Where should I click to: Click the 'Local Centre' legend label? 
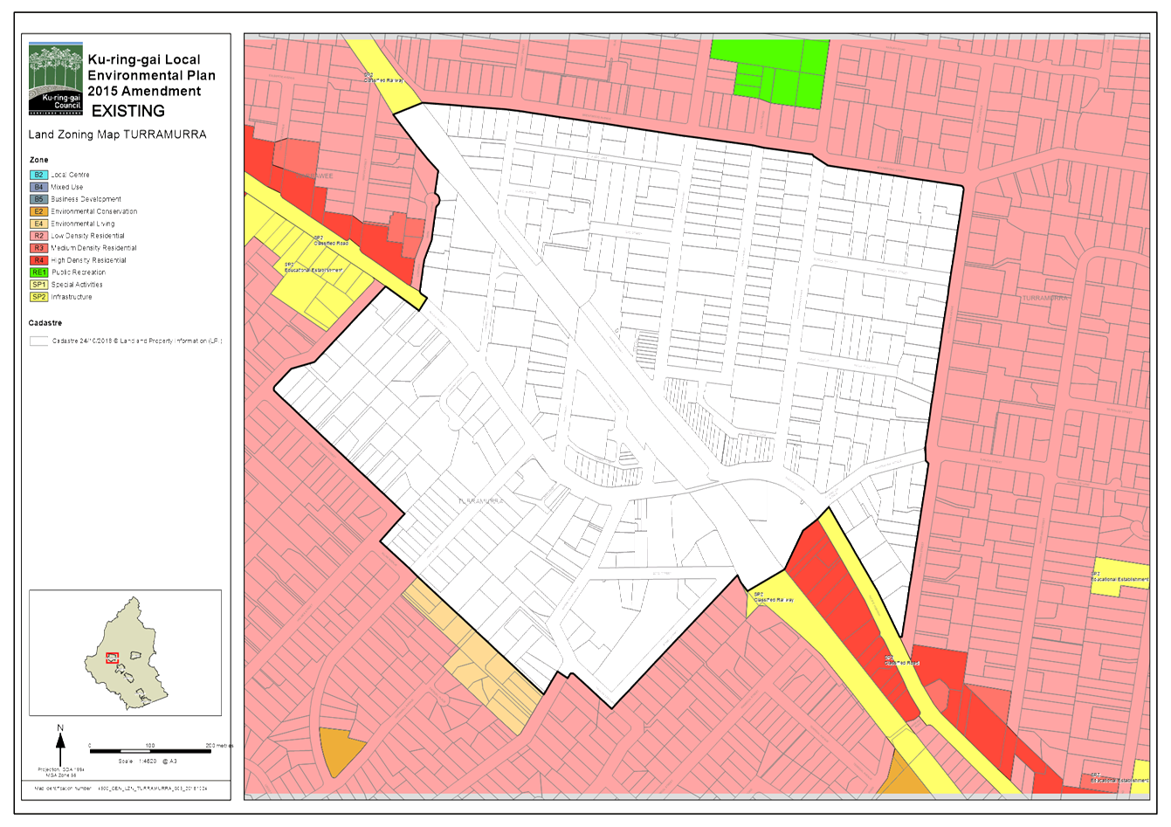pyautogui.click(x=70, y=175)
